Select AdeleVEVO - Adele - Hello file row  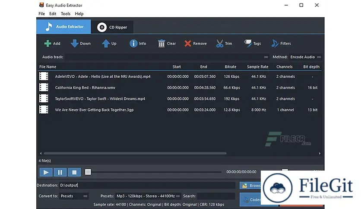coord(180,76)
